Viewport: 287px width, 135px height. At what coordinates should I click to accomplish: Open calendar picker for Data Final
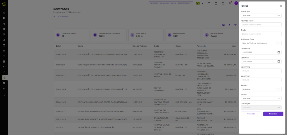point(279,61)
